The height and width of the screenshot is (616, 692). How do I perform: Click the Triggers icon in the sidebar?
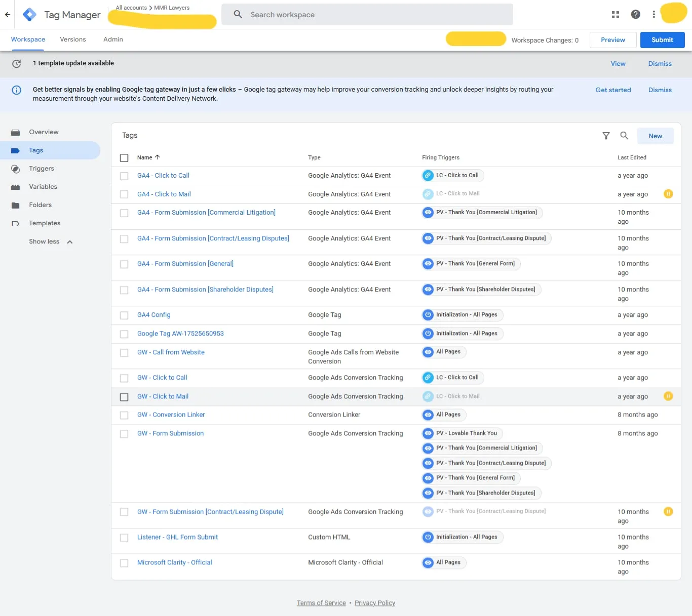click(16, 169)
